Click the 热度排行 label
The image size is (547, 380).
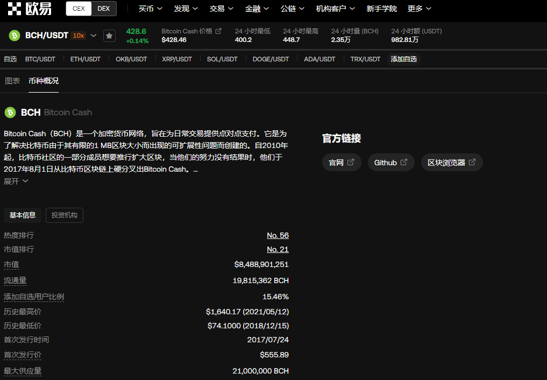pyautogui.click(x=19, y=235)
